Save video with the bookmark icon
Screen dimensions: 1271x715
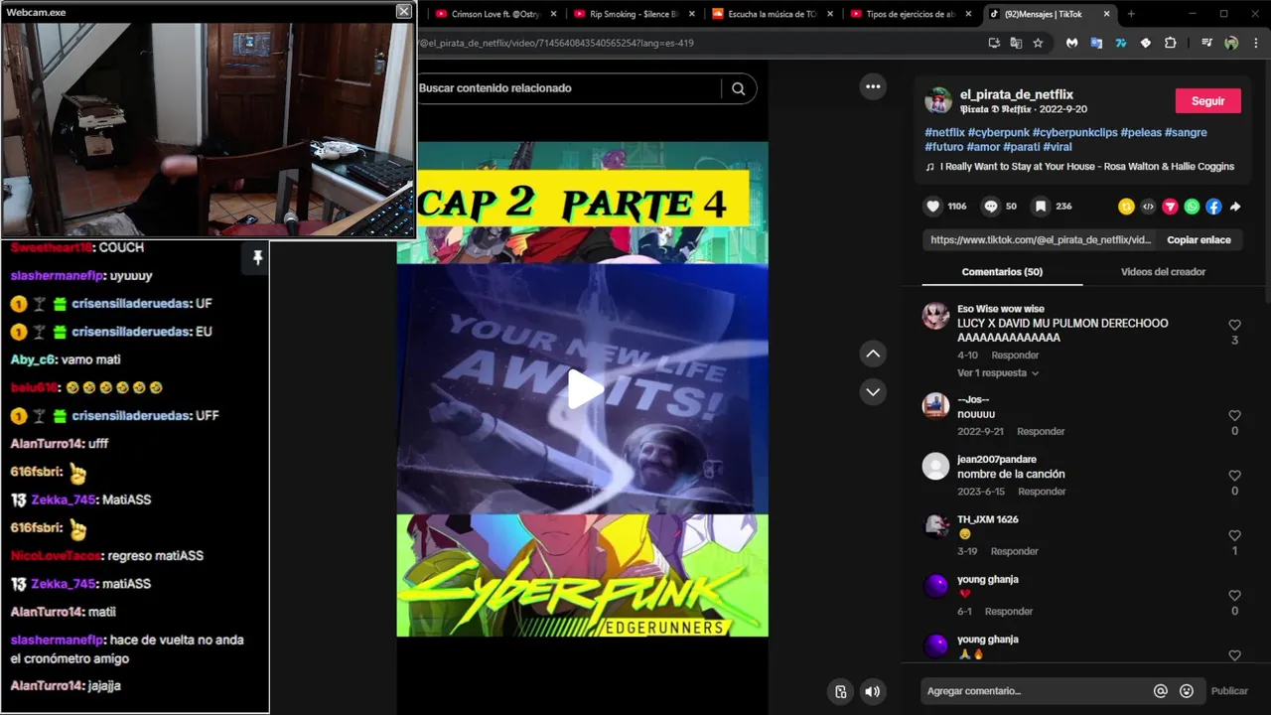click(1041, 207)
